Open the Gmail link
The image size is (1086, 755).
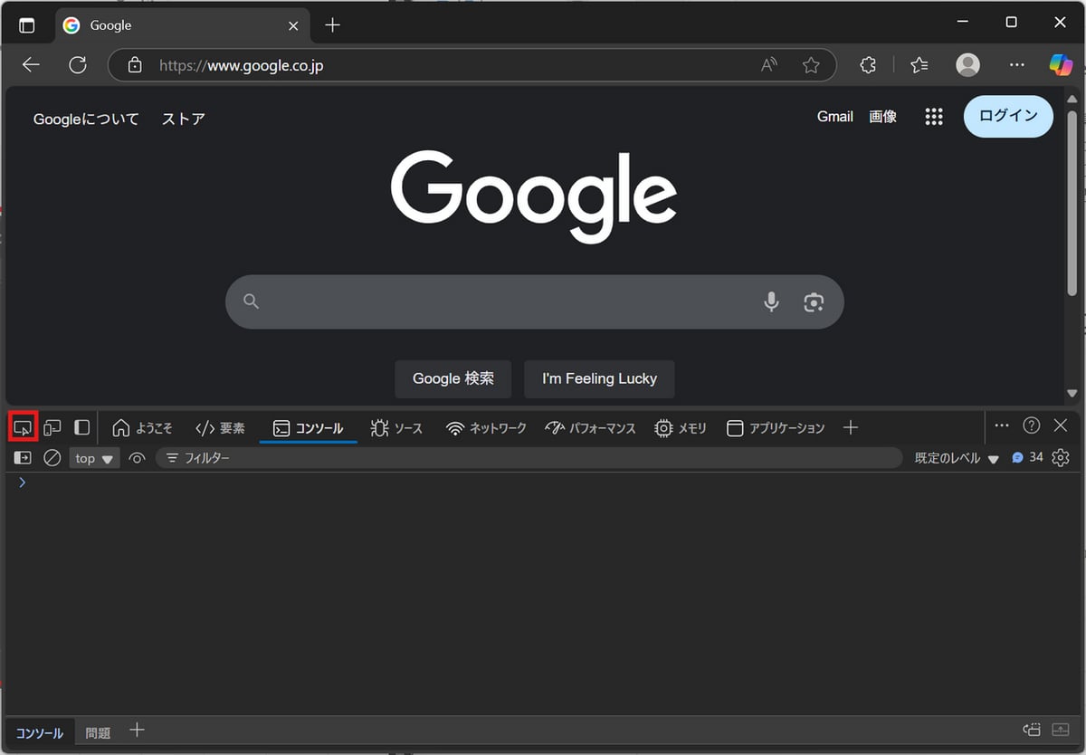coord(835,117)
